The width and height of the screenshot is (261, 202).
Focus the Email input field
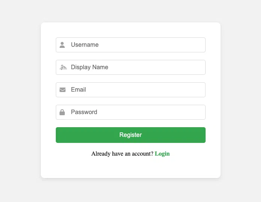click(131, 90)
